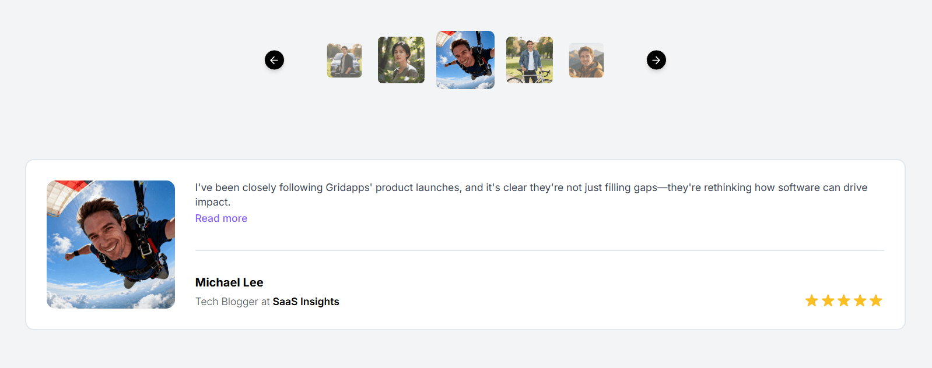Click the left navigation arrow
This screenshot has width=932, height=368.
click(274, 60)
